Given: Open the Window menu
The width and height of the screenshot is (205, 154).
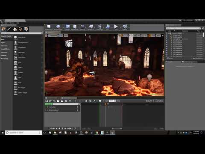Looking at the screenshot, I should (12, 23).
